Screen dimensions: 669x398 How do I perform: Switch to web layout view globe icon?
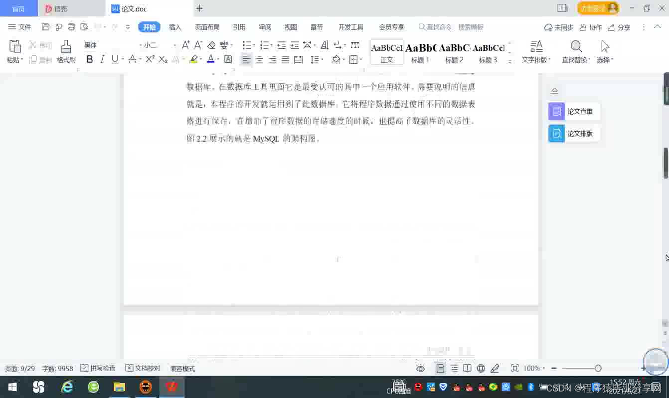click(x=481, y=369)
